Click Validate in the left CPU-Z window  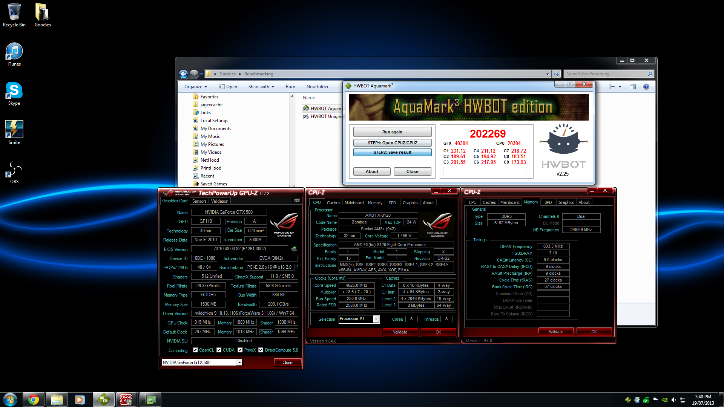[400, 332]
